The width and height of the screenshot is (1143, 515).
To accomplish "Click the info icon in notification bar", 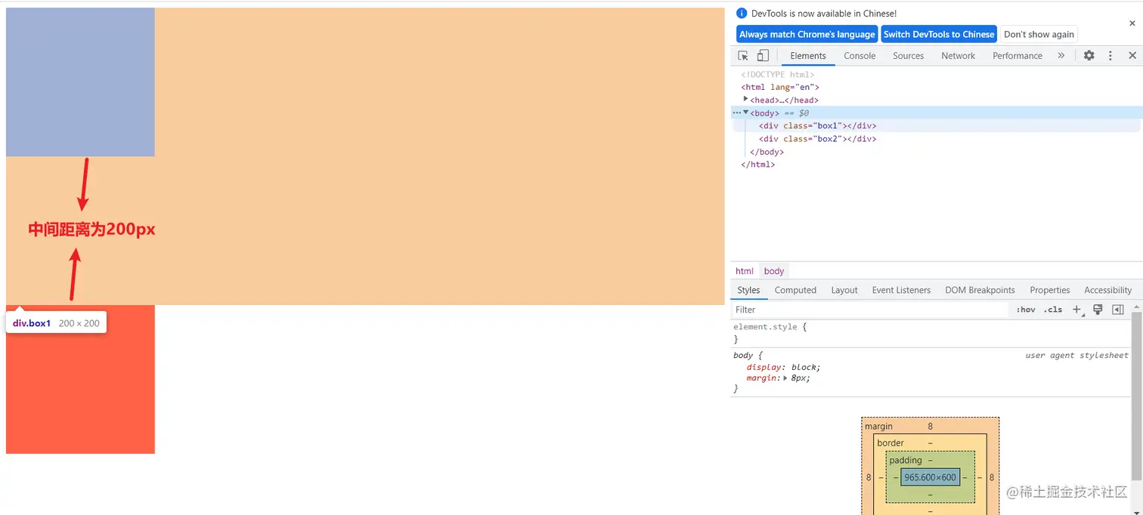I will (x=742, y=14).
